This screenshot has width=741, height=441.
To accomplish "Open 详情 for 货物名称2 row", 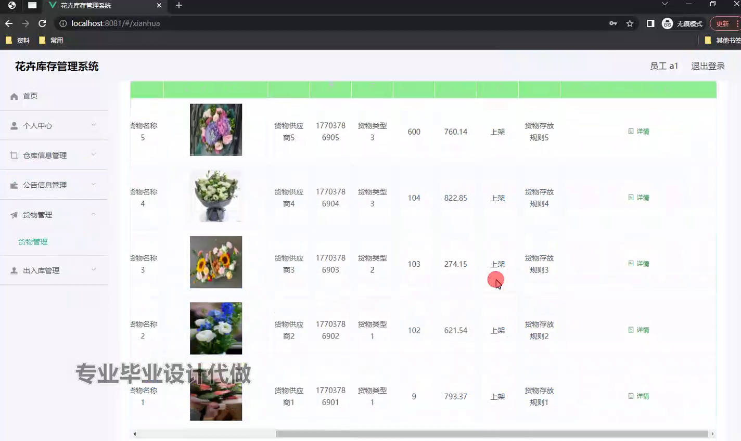I will 638,330.
